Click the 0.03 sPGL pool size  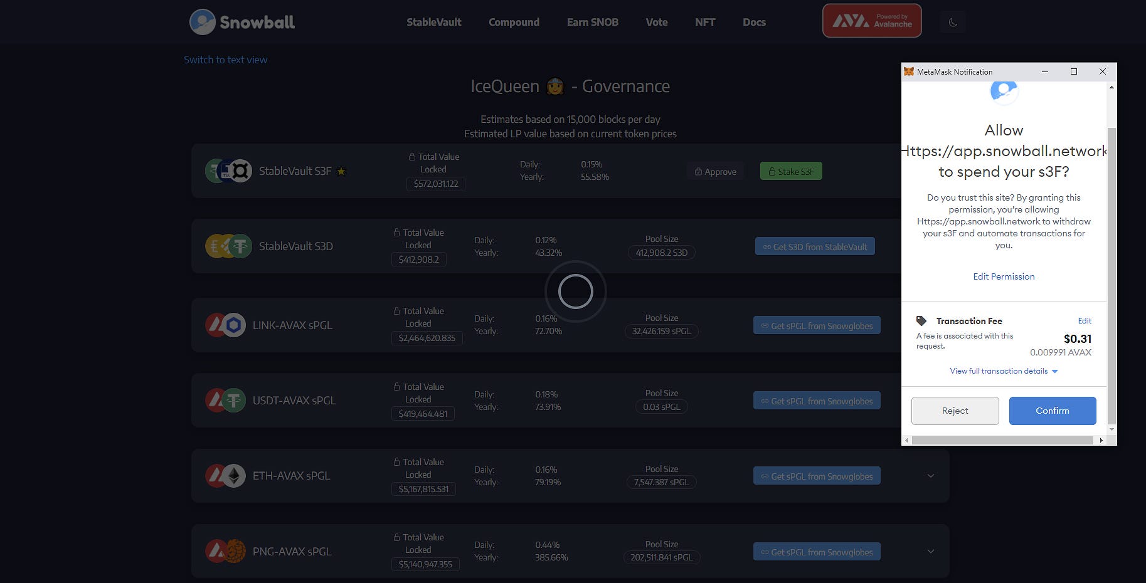(x=662, y=407)
